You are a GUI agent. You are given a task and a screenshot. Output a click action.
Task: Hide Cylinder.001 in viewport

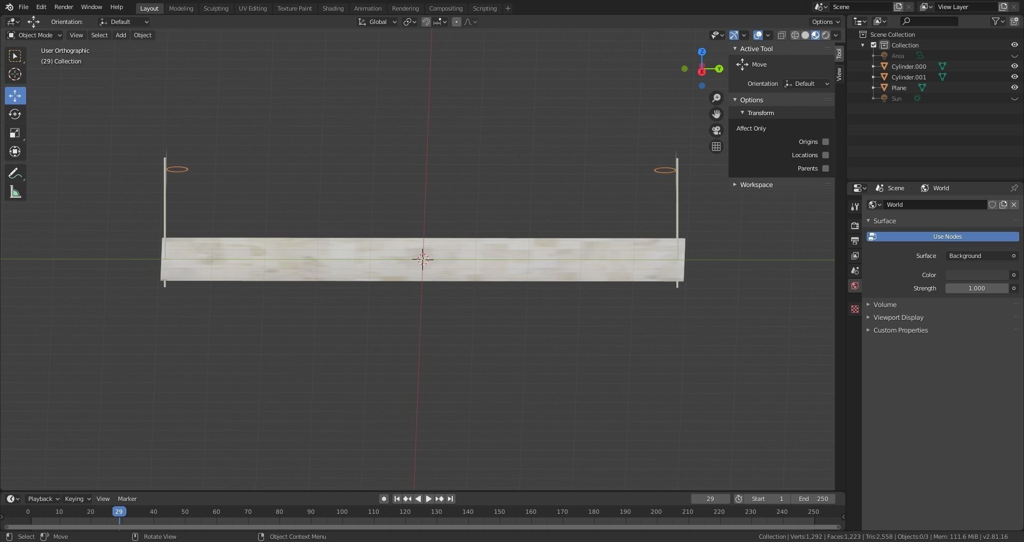(1014, 77)
